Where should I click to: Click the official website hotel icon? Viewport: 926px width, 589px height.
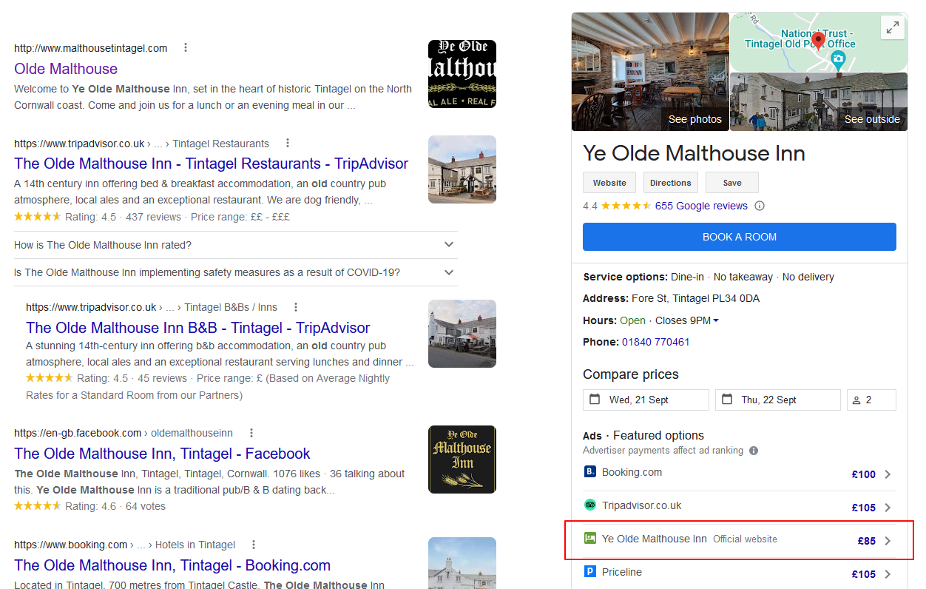590,539
